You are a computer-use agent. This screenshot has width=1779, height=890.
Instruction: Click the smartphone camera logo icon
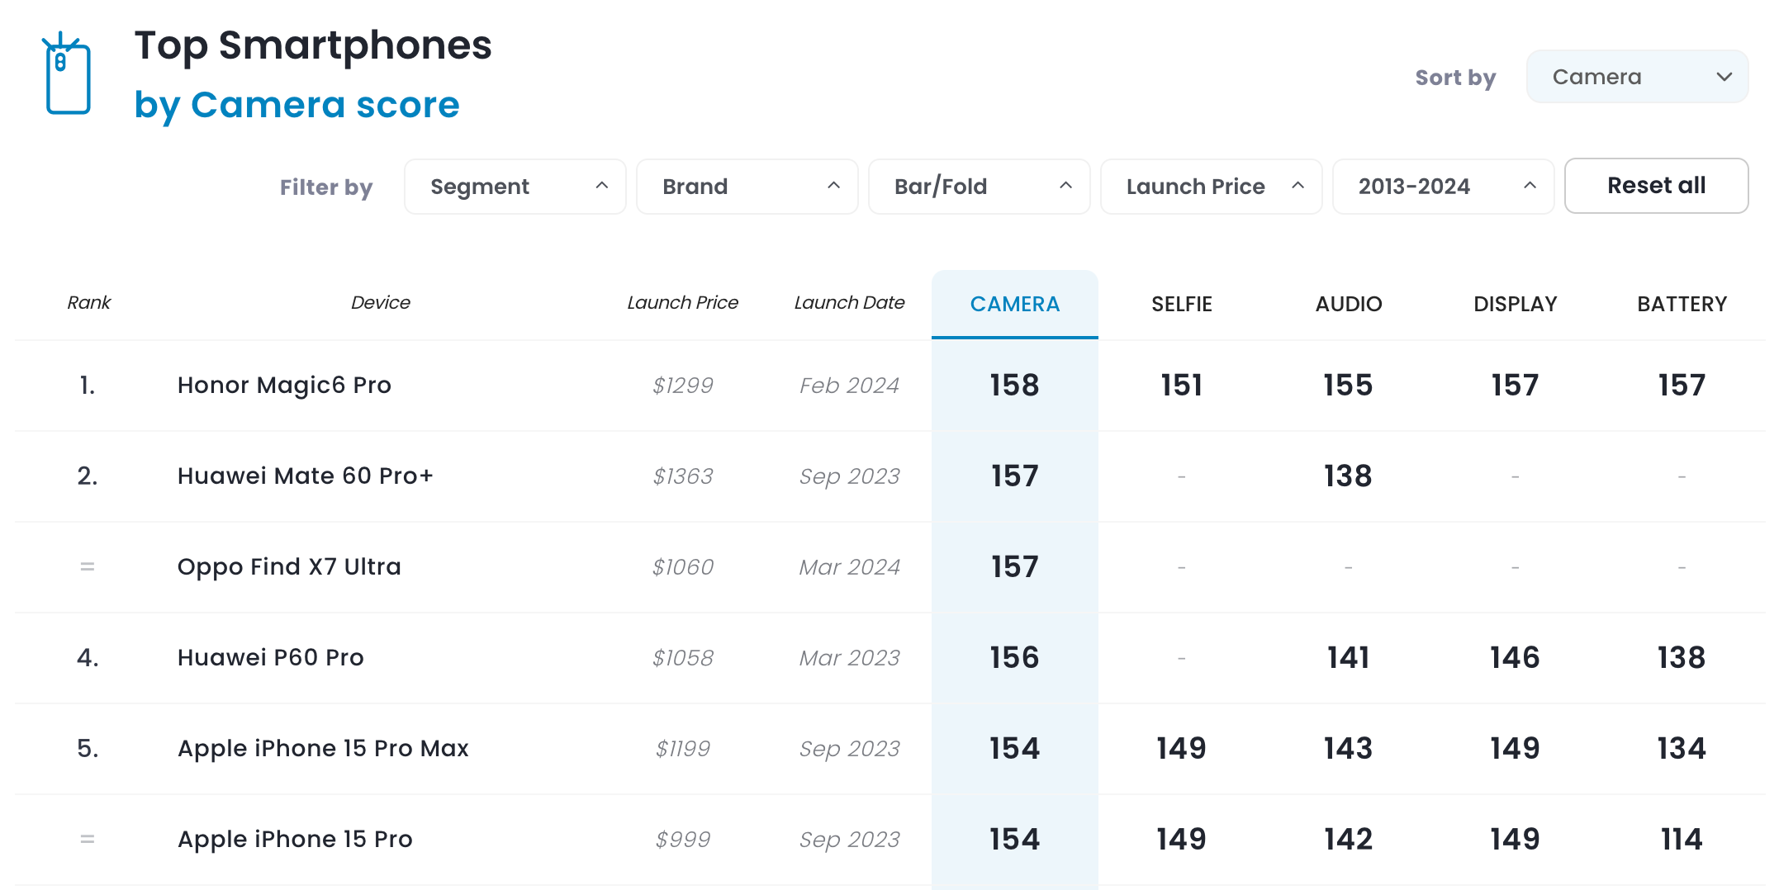coord(67,74)
